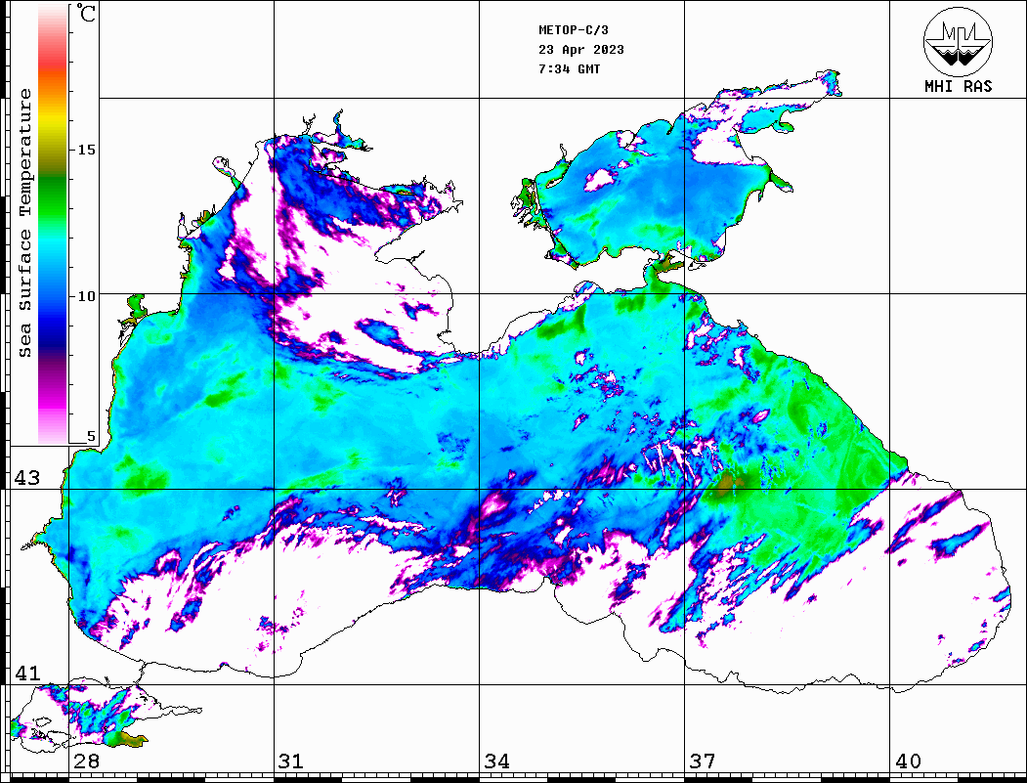1027x783 pixels.
Task: Click latitude label '43'
Action: click(x=26, y=478)
